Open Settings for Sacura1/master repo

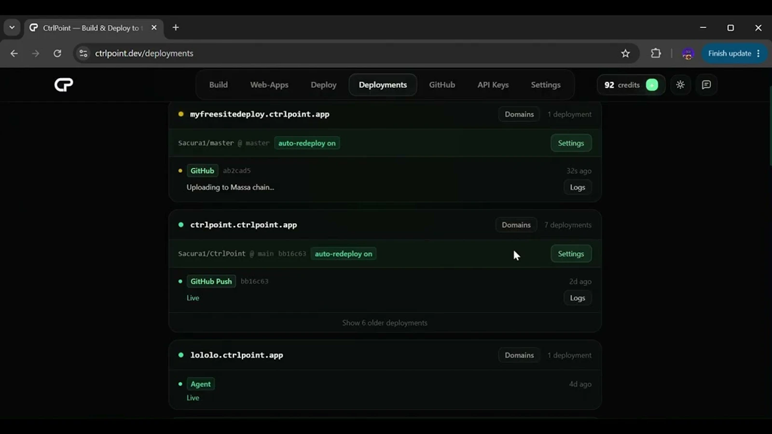click(x=571, y=143)
